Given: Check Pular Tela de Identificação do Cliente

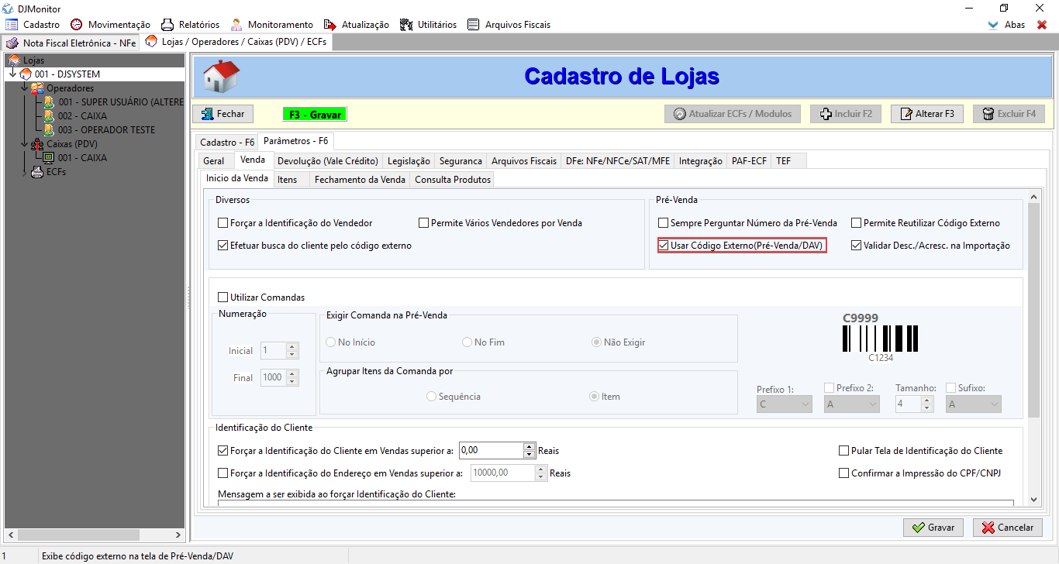Looking at the screenshot, I should [x=844, y=451].
